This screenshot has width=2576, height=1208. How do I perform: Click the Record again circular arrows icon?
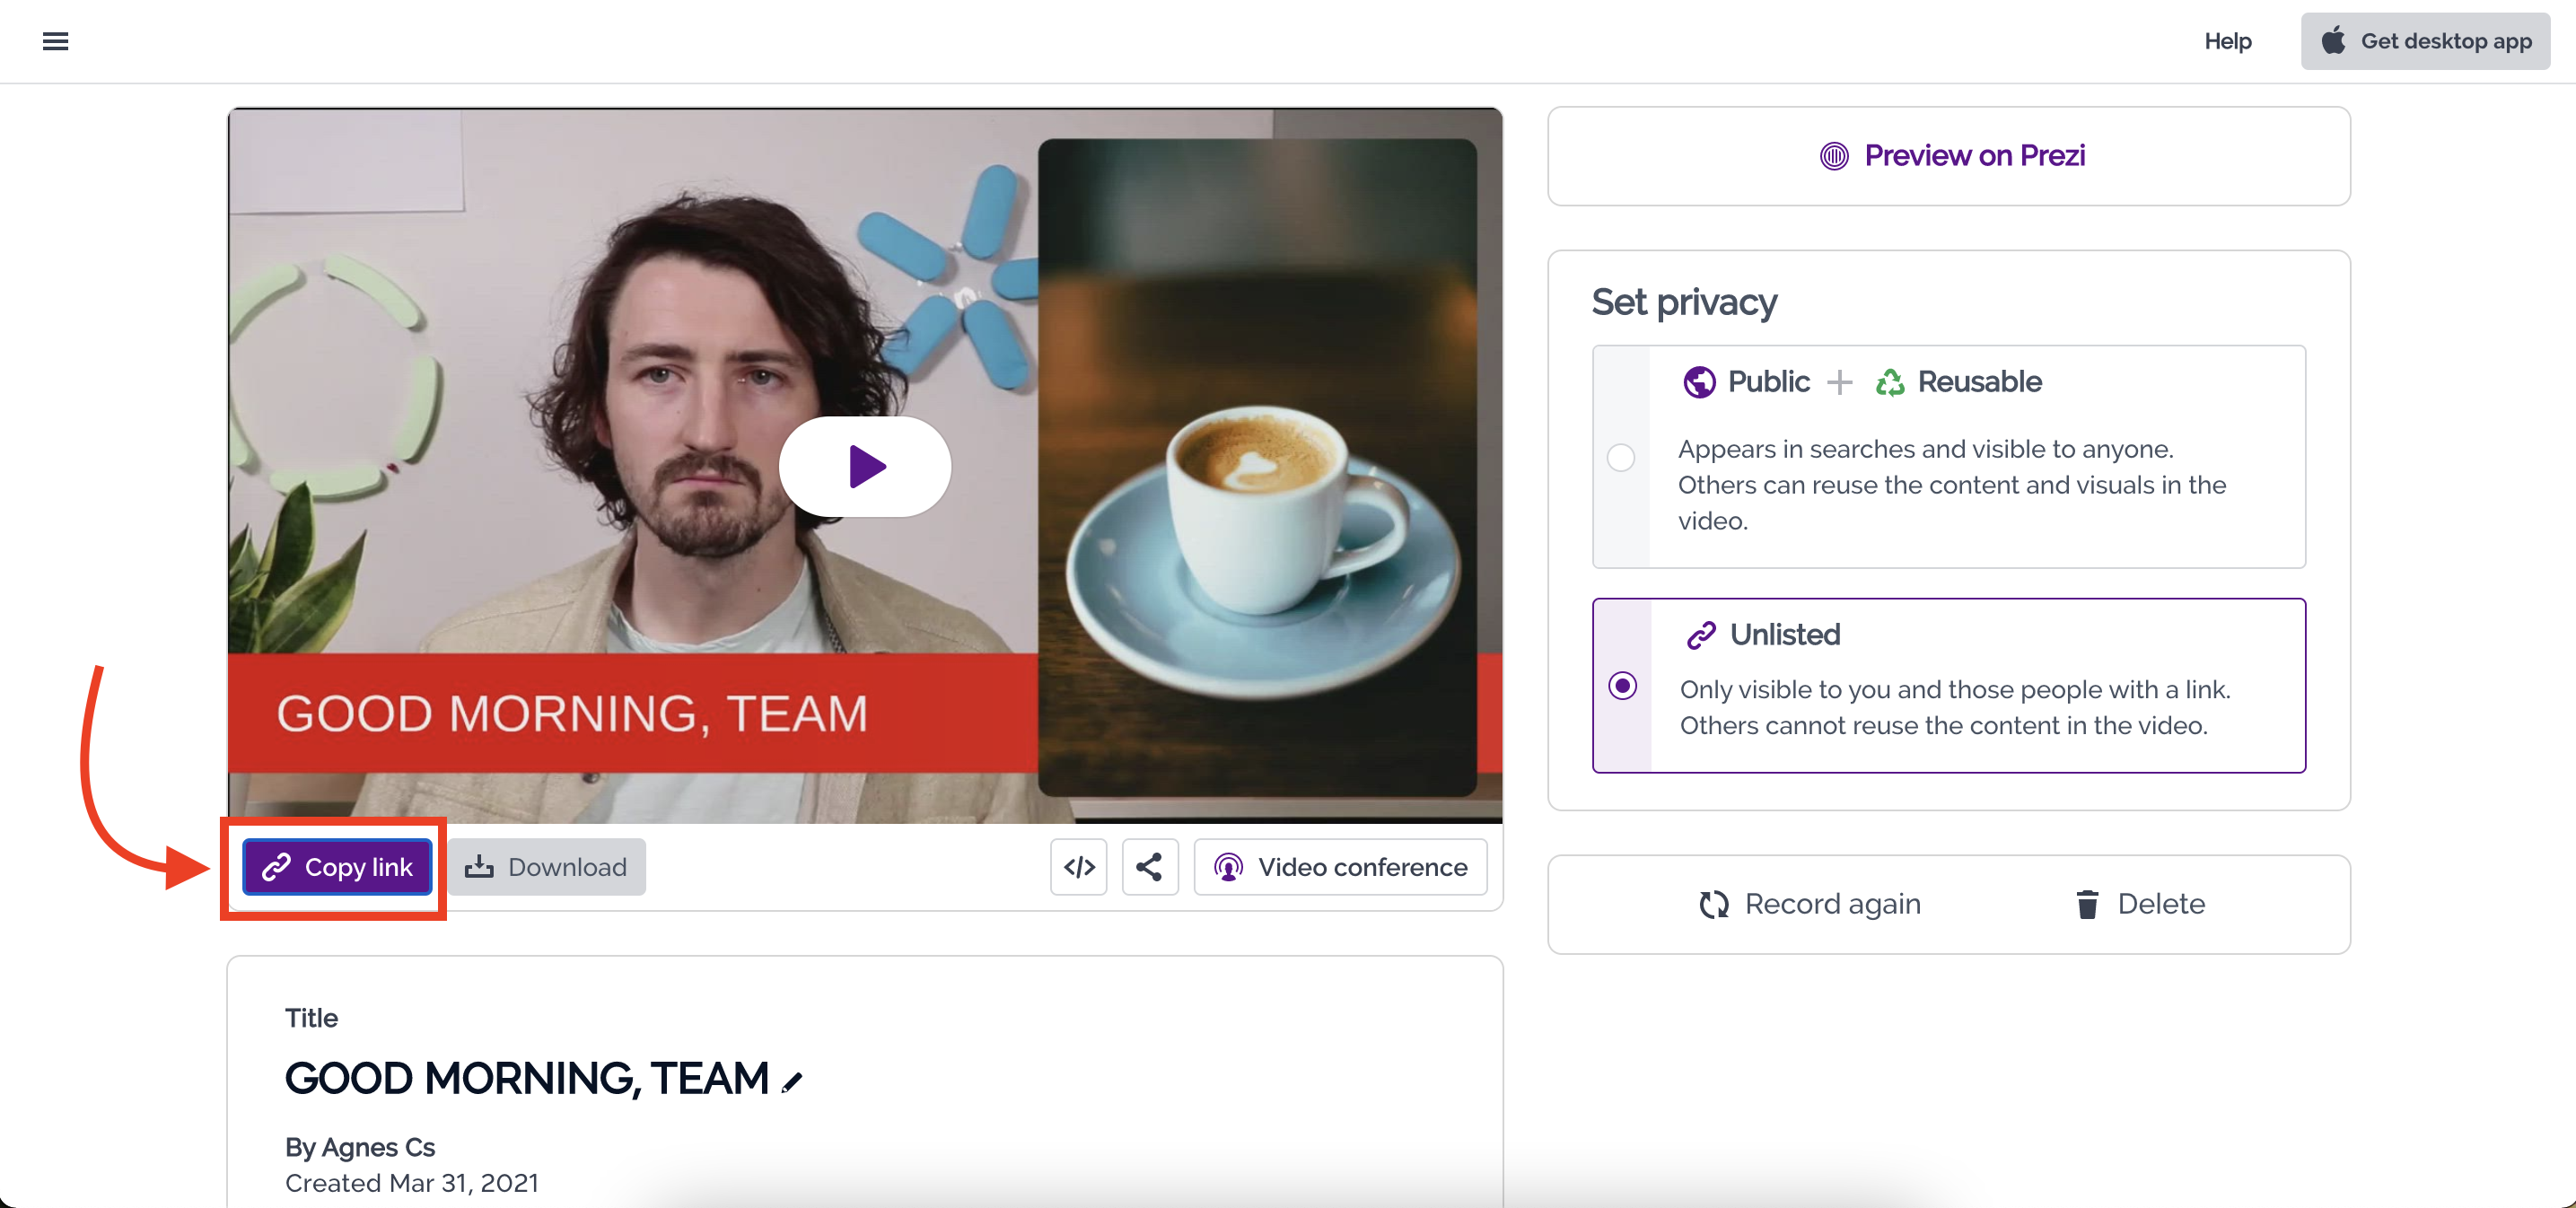tap(1713, 904)
